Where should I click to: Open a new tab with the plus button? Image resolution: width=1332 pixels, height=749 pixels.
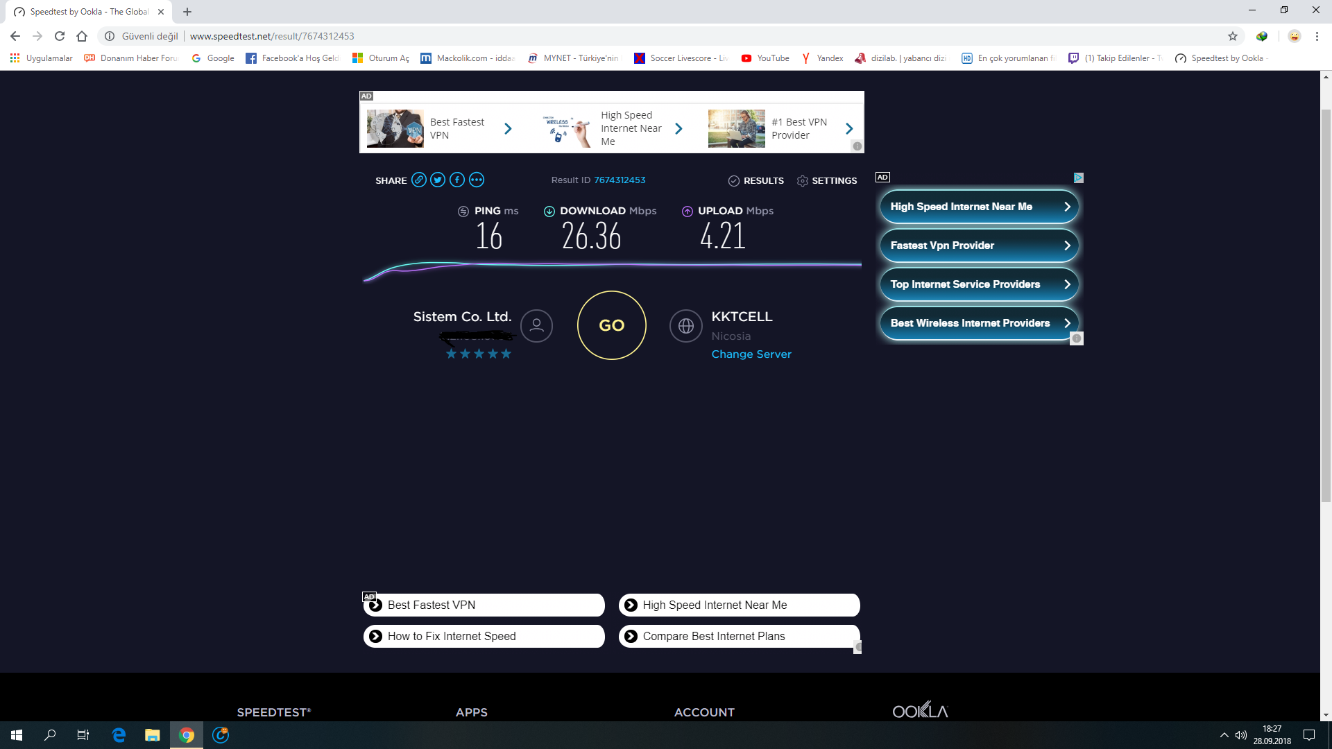tap(187, 12)
